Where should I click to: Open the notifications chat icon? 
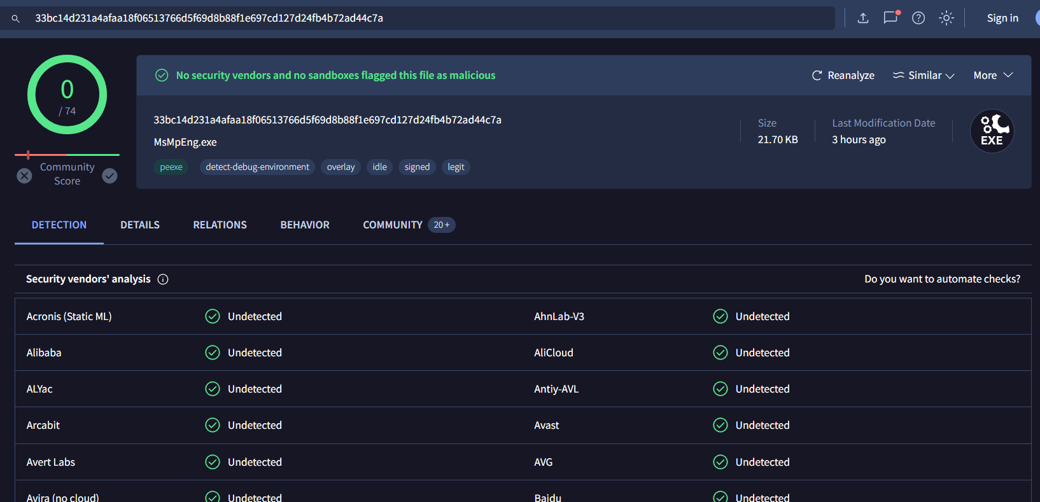coord(890,18)
